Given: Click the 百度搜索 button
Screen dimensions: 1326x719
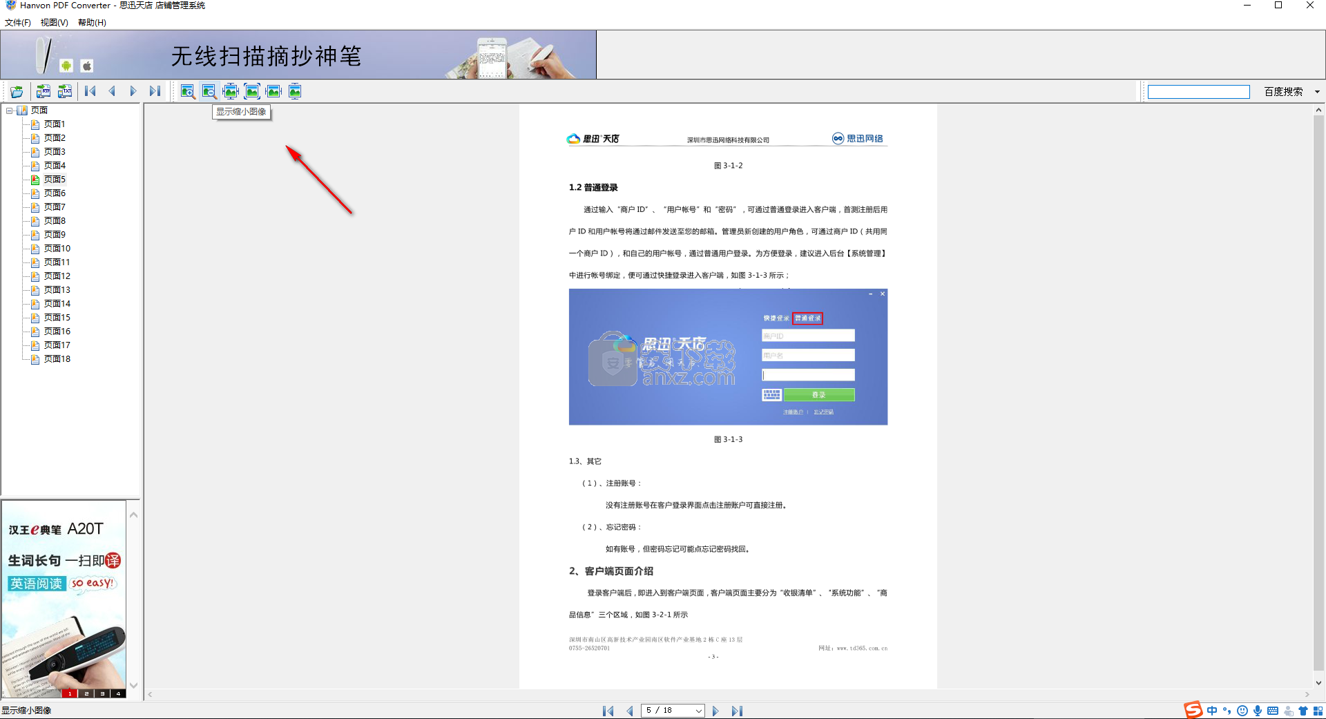Looking at the screenshot, I should click(x=1283, y=92).
